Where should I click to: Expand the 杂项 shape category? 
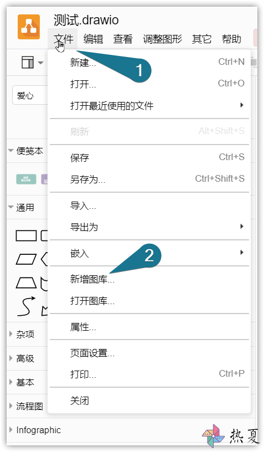click(x=22, y=334)
